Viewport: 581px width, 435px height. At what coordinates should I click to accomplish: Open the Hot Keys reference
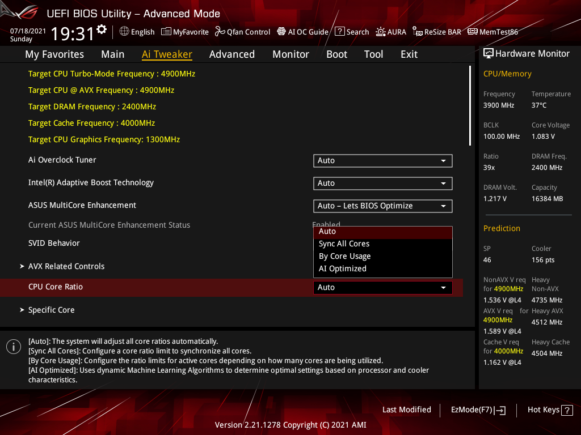tap(549, 410)
